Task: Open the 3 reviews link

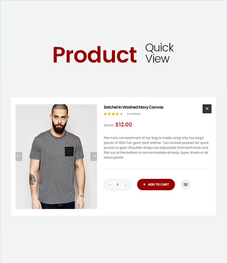Action: point(133,114)
